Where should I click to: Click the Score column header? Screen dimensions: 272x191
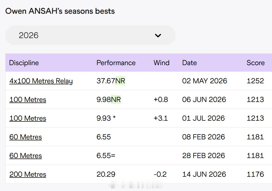click(255, 63)
